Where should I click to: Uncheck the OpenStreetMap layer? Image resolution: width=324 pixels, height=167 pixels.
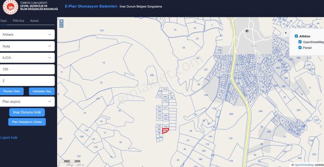pyautogui.click(x=300, y=42)
